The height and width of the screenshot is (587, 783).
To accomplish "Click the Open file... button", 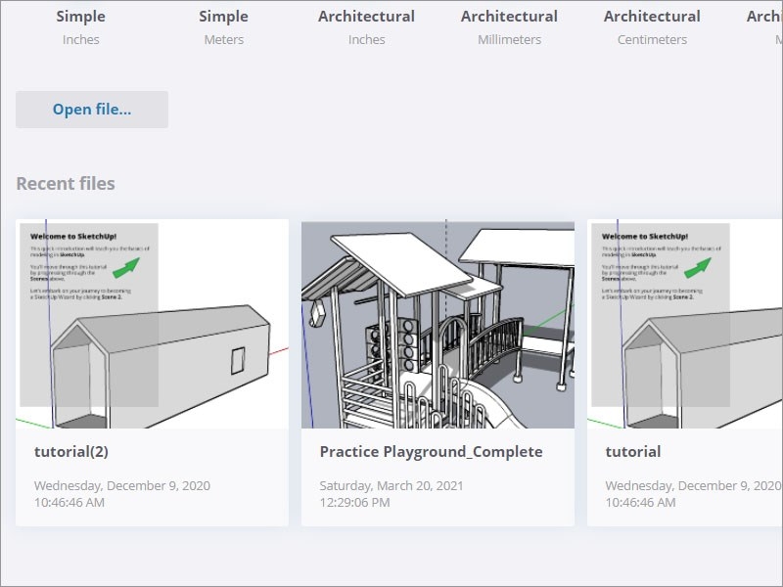I will (x=92, y=109).
